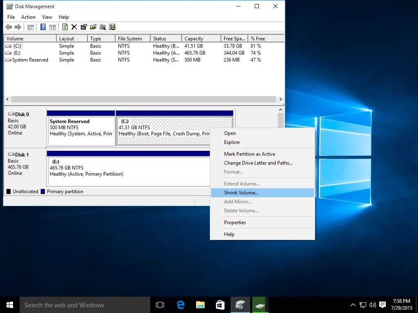The image size is (418, 313).
Task: Click the Start button
Action: click(x=9, y=304)
